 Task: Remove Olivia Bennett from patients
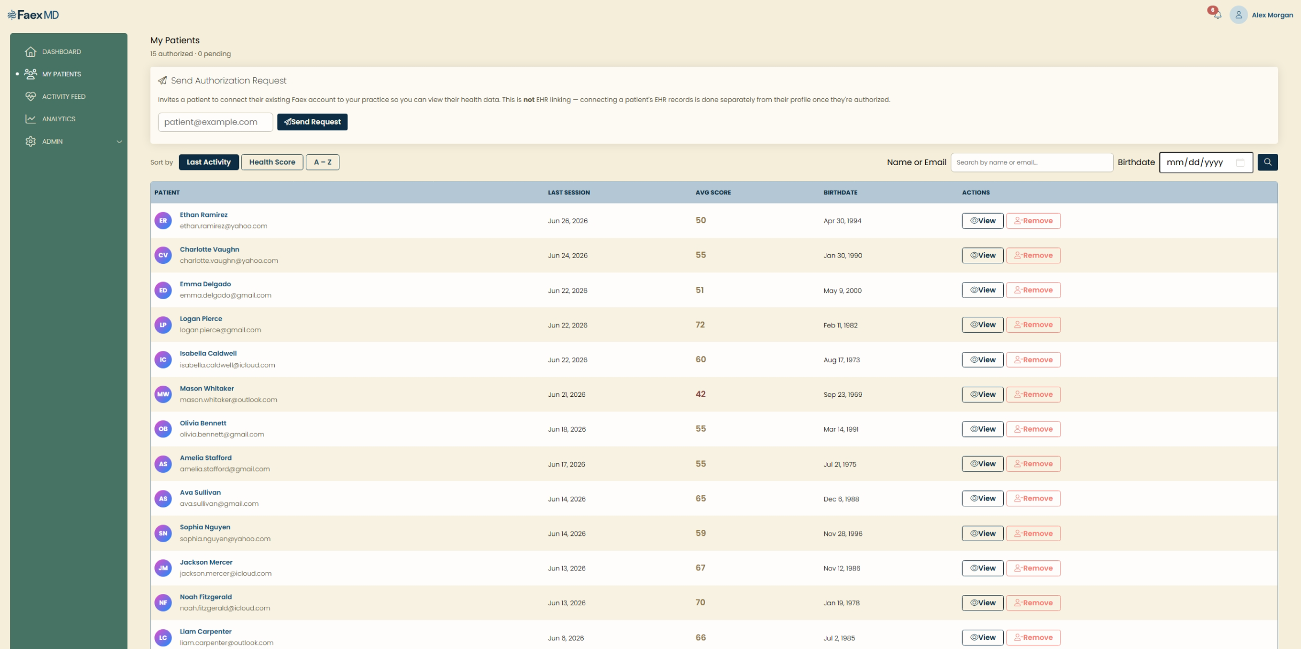(x=1033, y=429)
